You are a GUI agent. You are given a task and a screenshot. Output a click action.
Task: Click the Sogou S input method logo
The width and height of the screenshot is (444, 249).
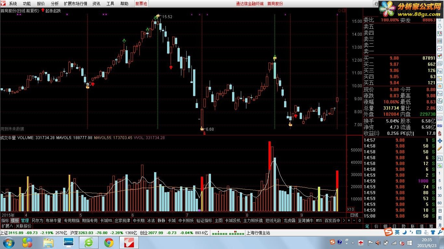coord(388,232)
